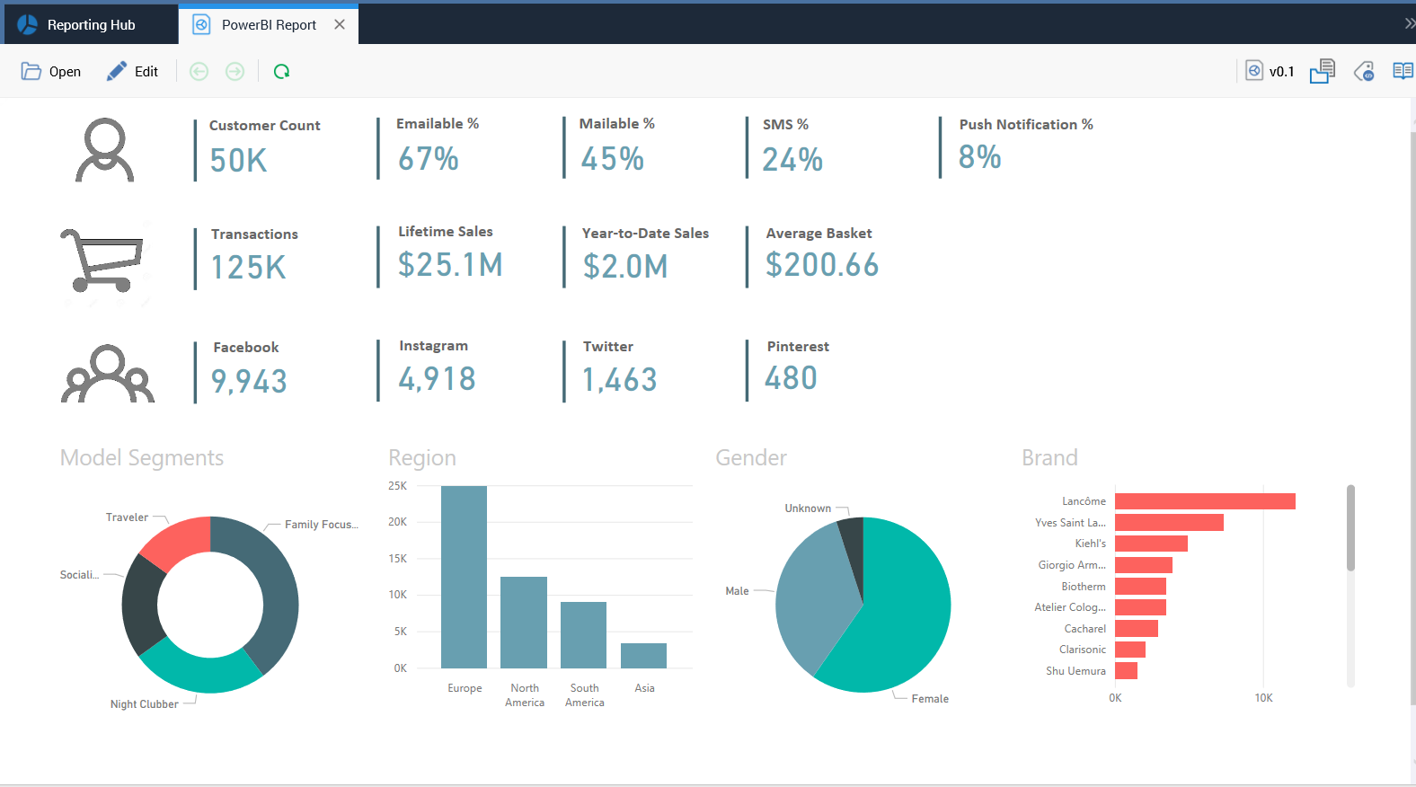Click the single customer profile icon
This screenshot has width=1416, height=787.
(x=104, y=150)
